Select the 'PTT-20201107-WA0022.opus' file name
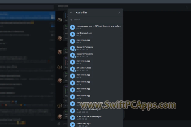 pyautogui.click(x=88, y=110)
